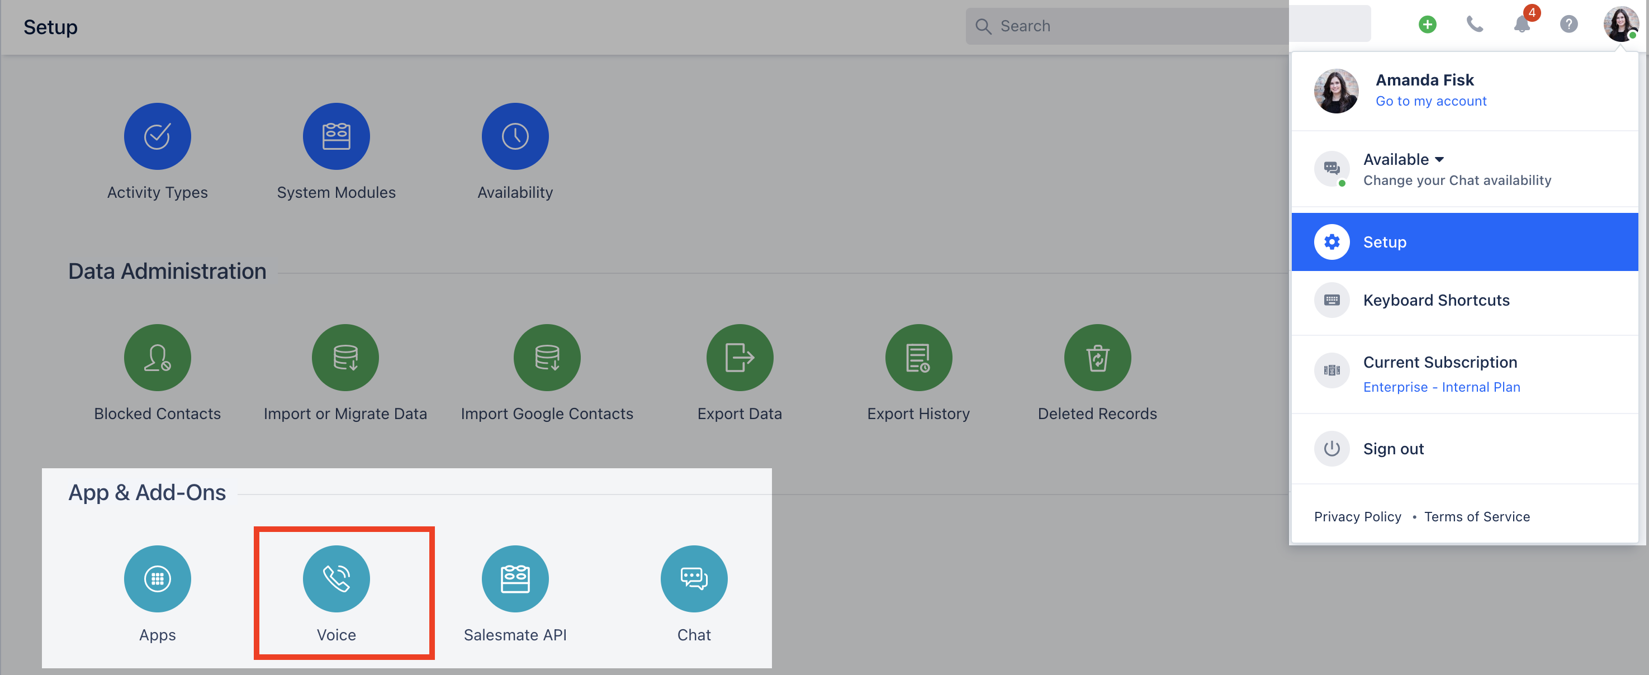Click the Salesmate API label
Image resolution: width=1649 pixels, height=675 pixels.
click(x=515, y=635)
